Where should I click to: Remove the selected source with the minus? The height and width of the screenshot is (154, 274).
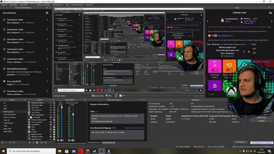point(33,142)
